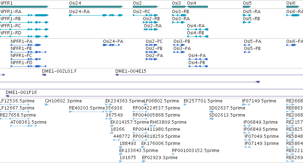
Task: Select protein Osi2-PA
Action: (152, 59)
